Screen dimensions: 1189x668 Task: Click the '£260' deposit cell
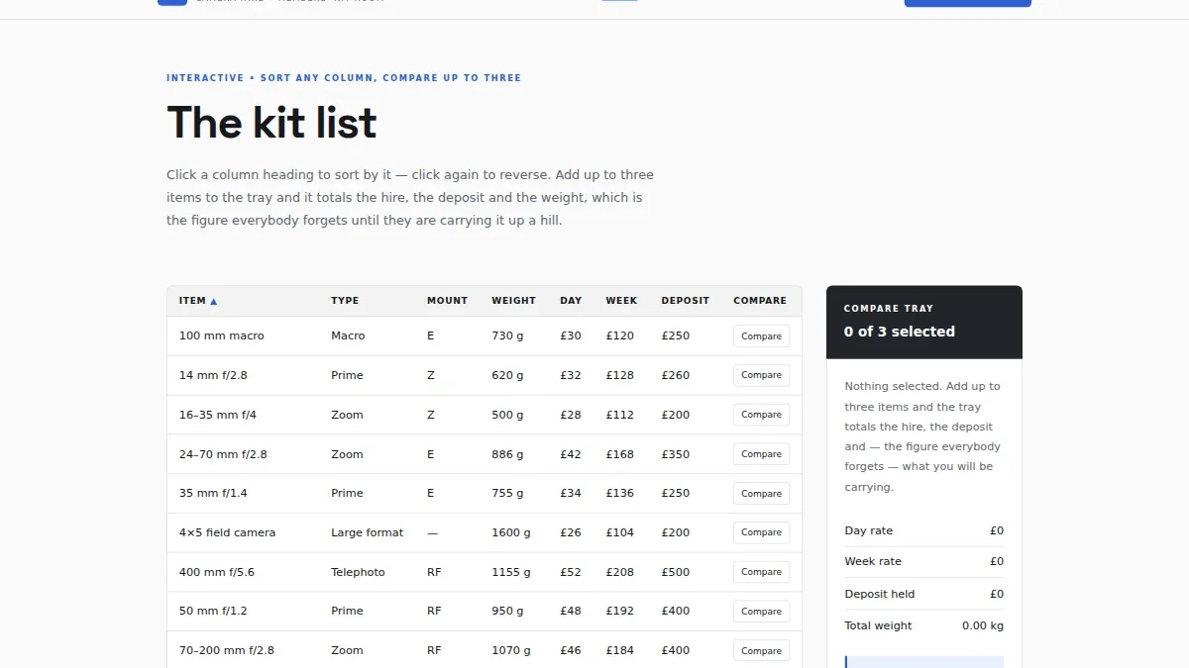point(676,375)
